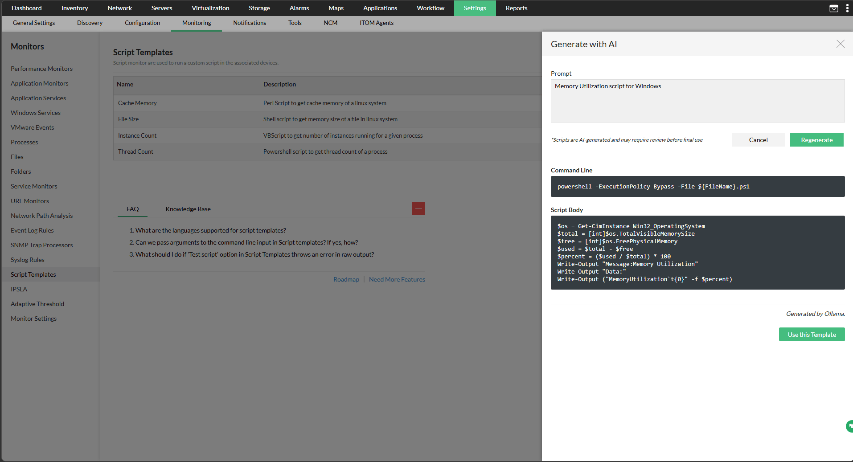This screenshot has width=853, height=462.
Task: Open the Alarms menu
Action: [299, 8]
